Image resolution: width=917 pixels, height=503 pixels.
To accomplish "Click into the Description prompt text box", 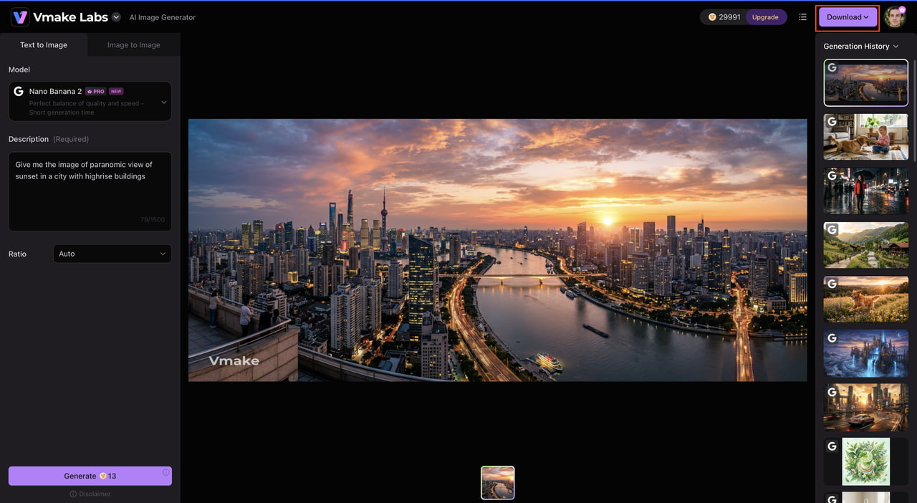I will click(x=90, y=191).
